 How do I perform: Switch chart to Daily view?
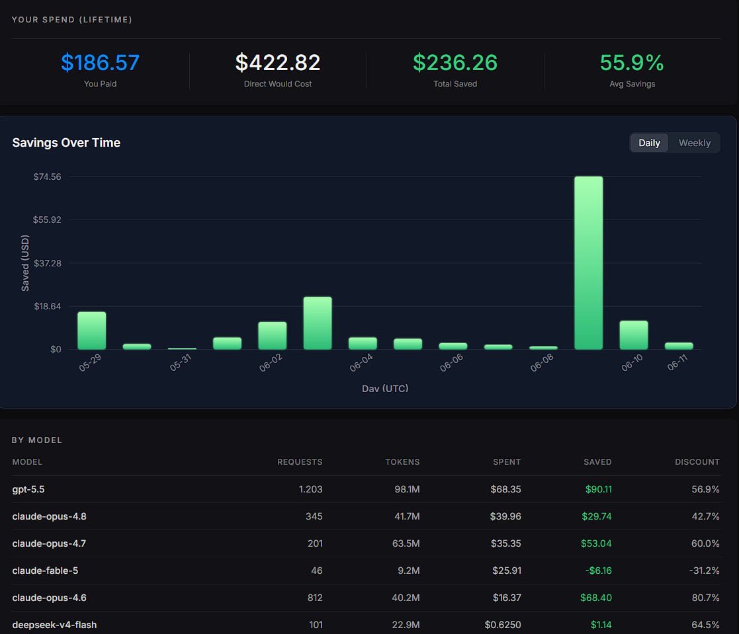[649, 143]
